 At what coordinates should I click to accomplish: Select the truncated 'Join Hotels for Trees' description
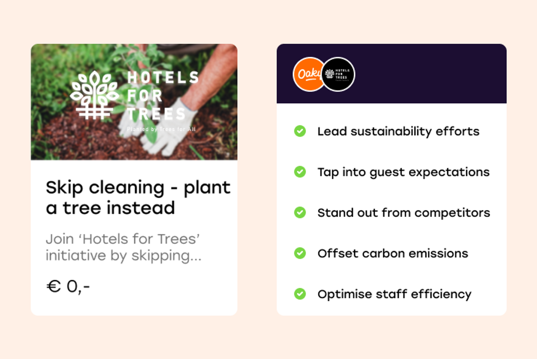[x=123, y=247]
